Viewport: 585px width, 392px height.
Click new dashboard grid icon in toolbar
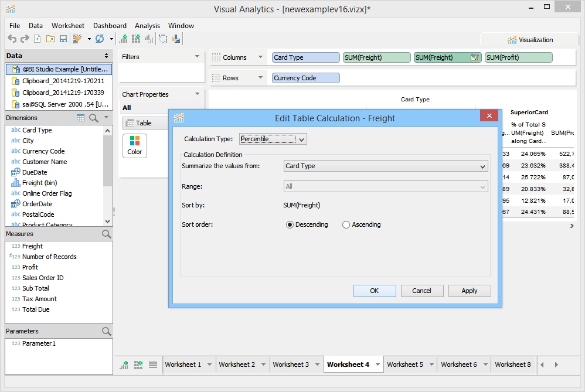click(x=136, y=39)
